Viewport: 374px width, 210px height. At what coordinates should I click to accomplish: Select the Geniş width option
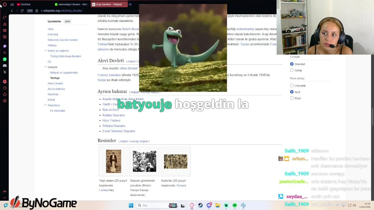click(292, 70)
